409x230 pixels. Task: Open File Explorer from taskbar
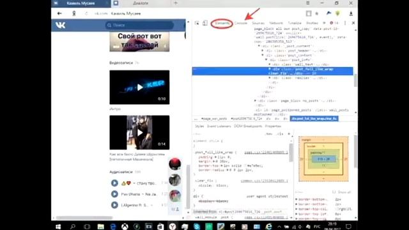(x=101, y=226)
